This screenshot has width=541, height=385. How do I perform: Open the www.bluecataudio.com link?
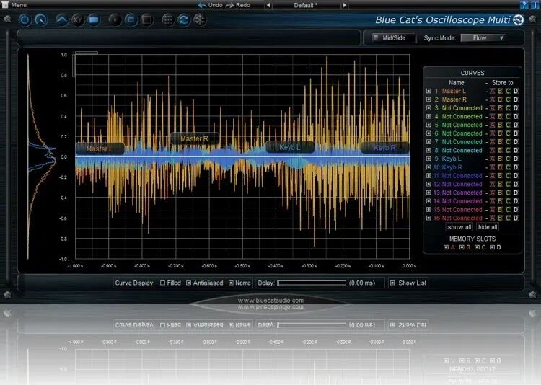[x=270, y=301]
